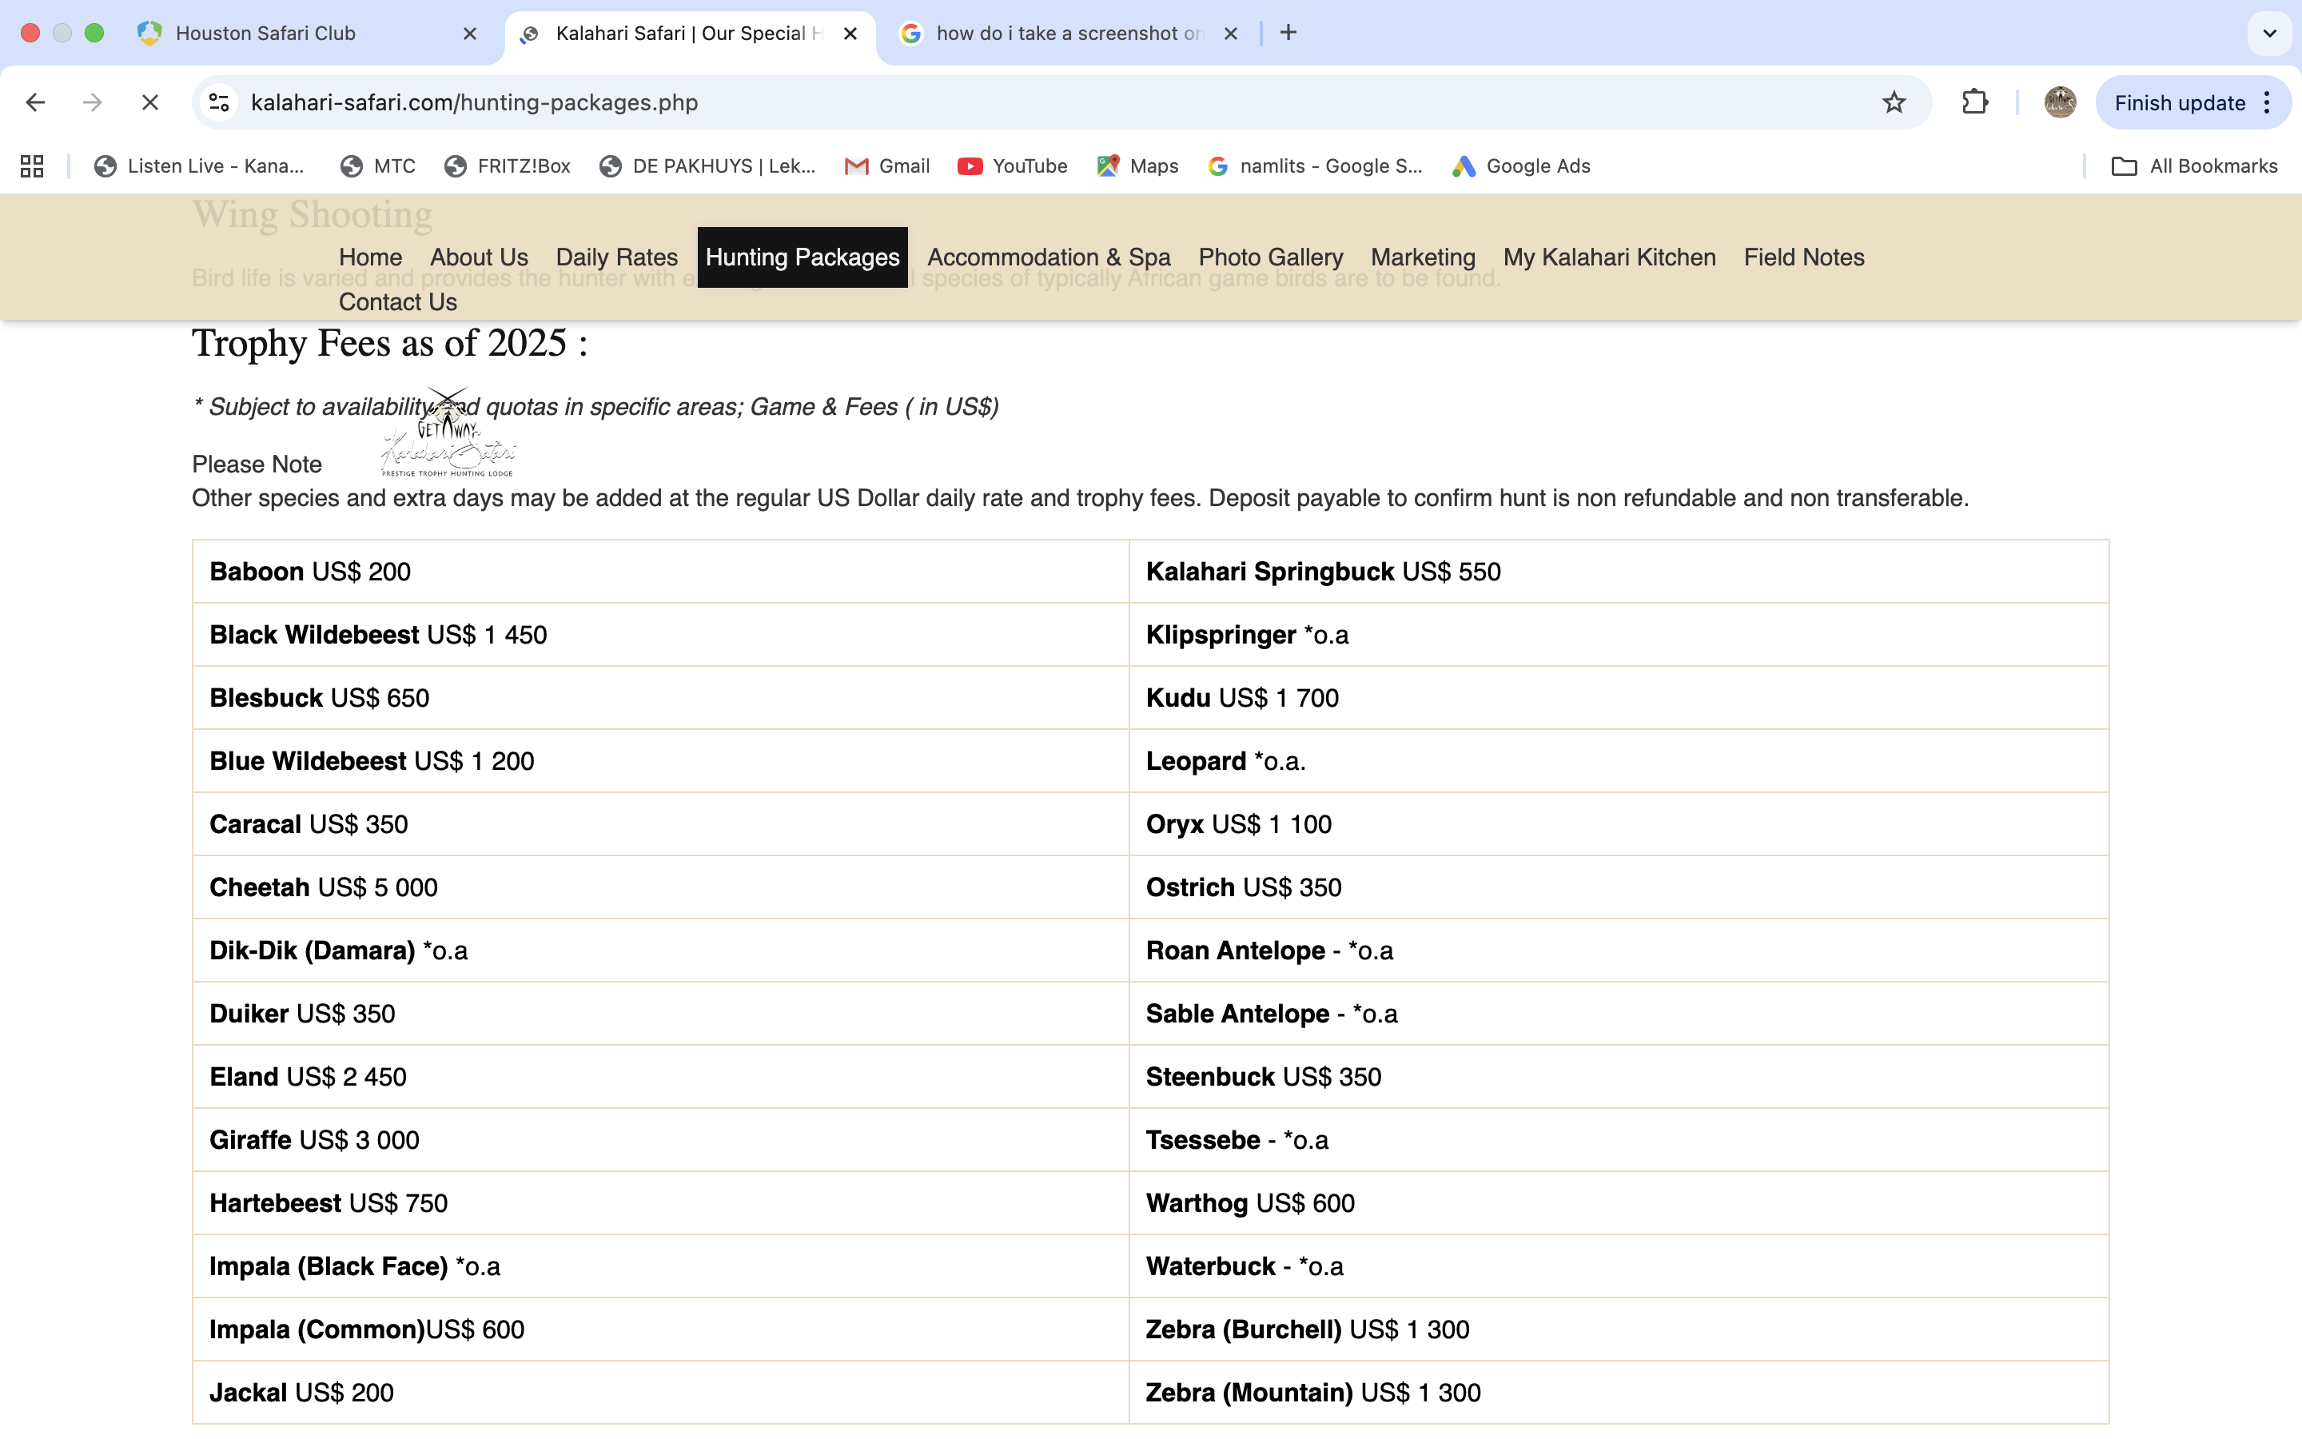Open the Listen Live - Kana... bookmark
This screenshot has width=2302, height=1439.
pyautogui.click(x=200, y=166)
